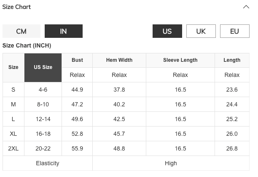The height and width of the screenshot is (177, 258).
Task: Switch sizing region to UK
Action: coord(201,32)
